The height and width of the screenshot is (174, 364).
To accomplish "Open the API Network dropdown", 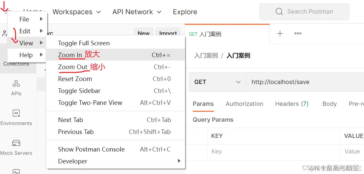I will (137, 12).
